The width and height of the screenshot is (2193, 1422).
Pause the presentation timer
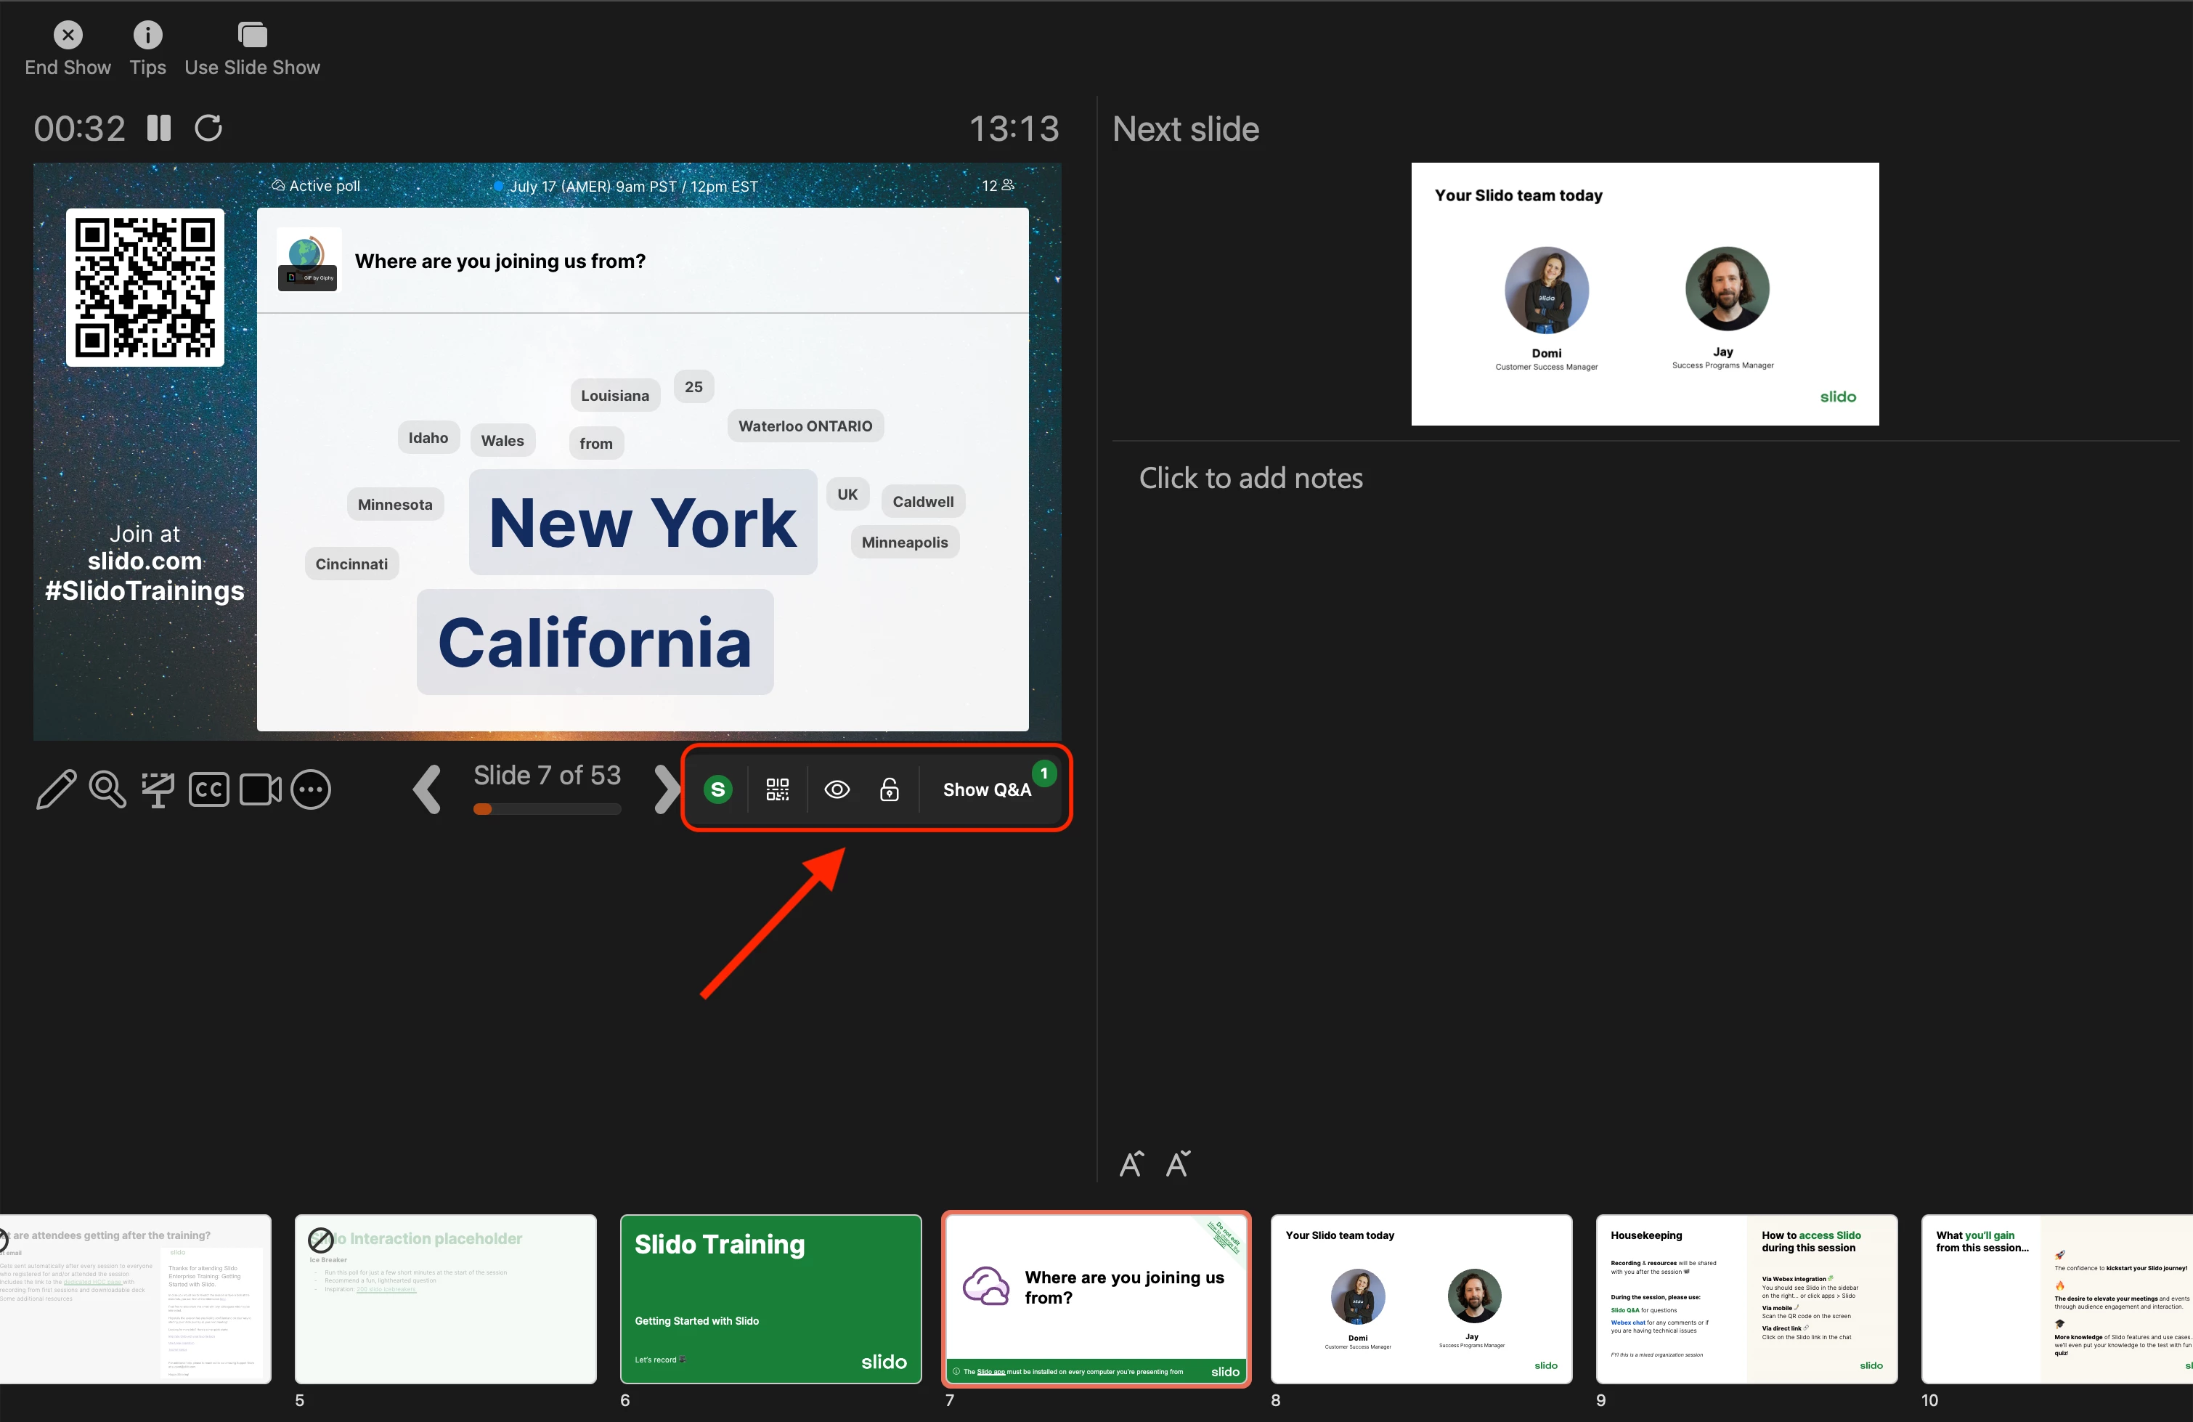click(158, 128)
